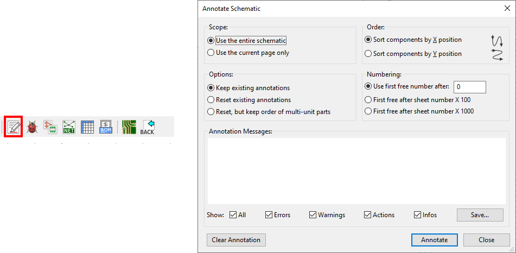Toggle the Warnings checkbox
Viewport: 516px width, 253px height.
coord(327,215)
